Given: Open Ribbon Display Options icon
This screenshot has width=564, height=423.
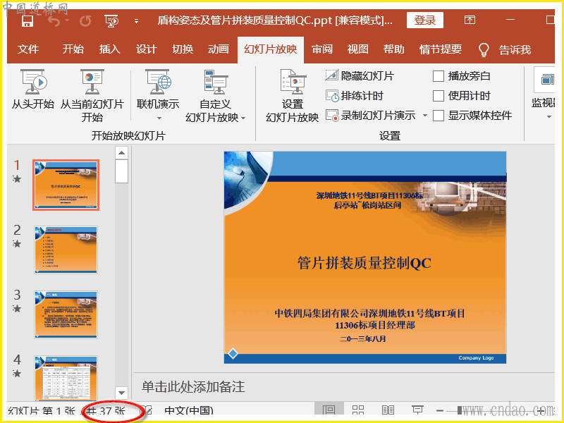Looking at the screenshot, I should 470,20.
